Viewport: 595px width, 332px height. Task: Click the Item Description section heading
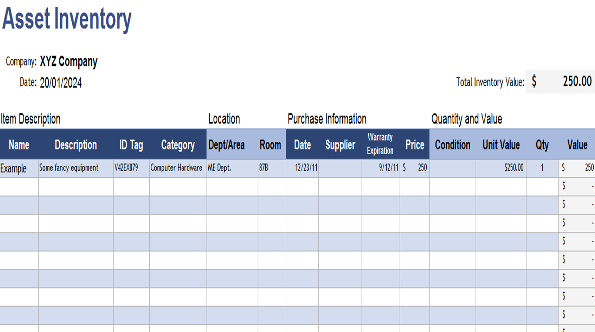30,119
